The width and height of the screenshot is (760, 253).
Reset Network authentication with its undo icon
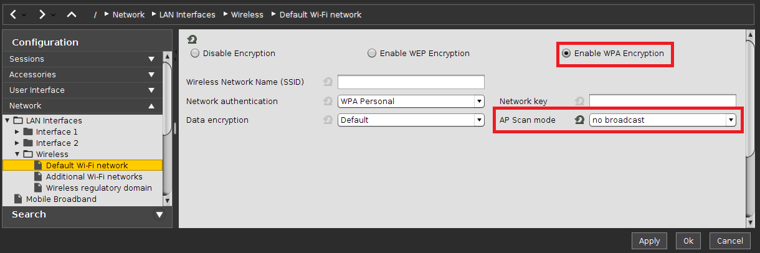point(328,101)
